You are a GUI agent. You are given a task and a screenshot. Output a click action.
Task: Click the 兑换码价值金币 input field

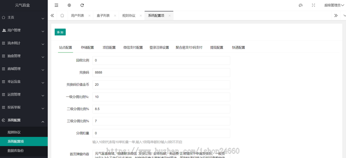(161, 85)
